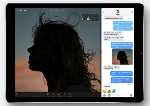
Task: Open the silhouette photo sent in chat
Action: click(x=122, y=56)
